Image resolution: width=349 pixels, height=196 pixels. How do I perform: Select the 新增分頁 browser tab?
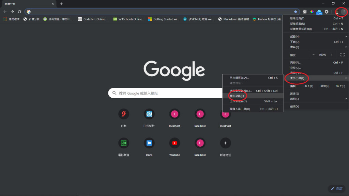[x=28, y=4]
